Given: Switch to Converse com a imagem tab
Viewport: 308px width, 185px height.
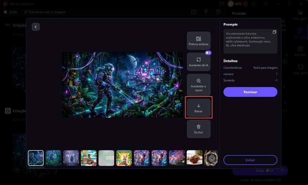Looking at the screenshot, I should pos(45,12).
